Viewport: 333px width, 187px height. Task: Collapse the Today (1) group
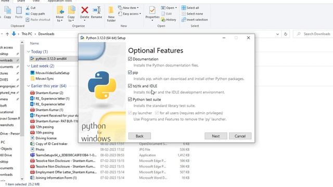pyautogui.click(x=29, y=52)
